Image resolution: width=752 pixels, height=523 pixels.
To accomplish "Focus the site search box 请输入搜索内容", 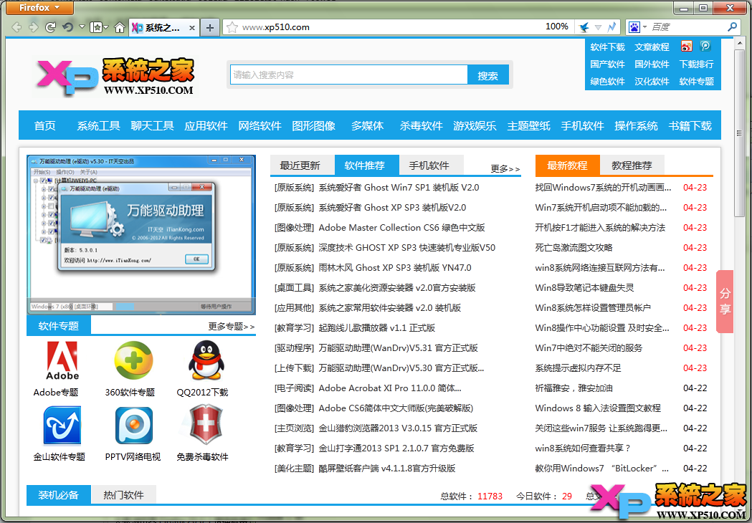I will click(348, 75).
